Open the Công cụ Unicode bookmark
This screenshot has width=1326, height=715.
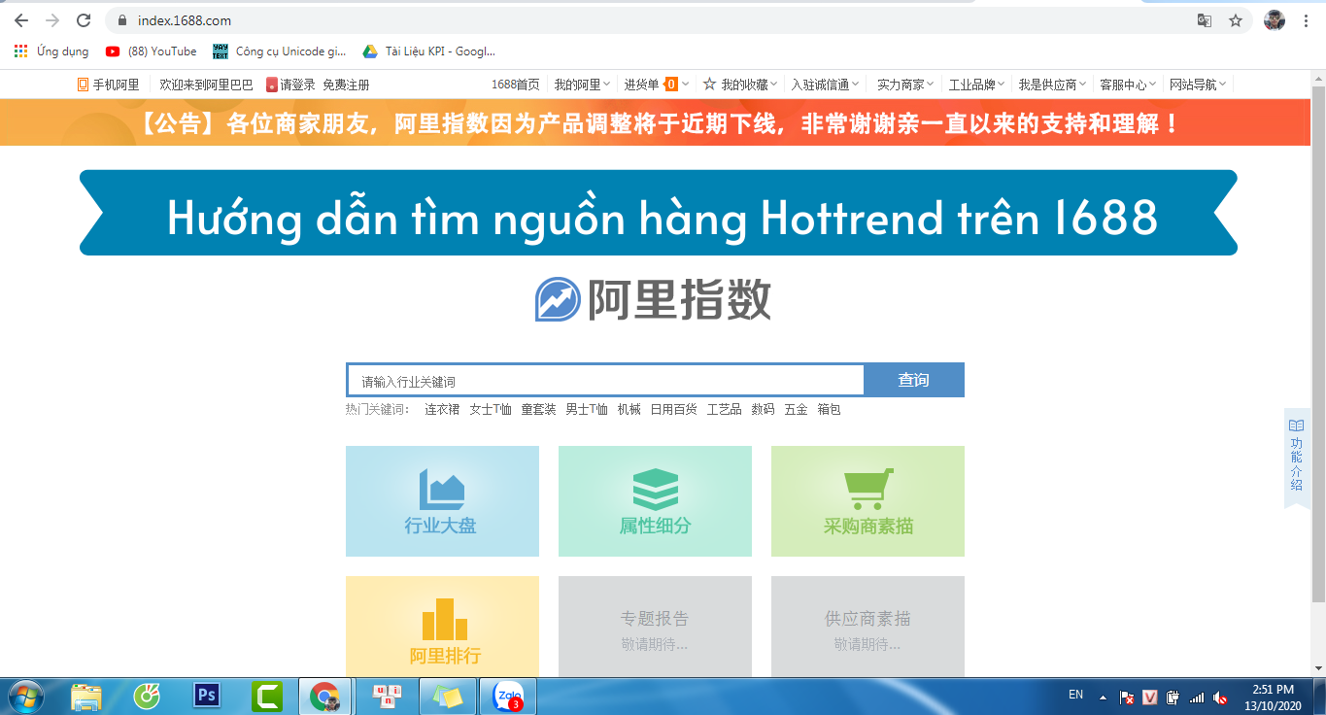[280, 51]
